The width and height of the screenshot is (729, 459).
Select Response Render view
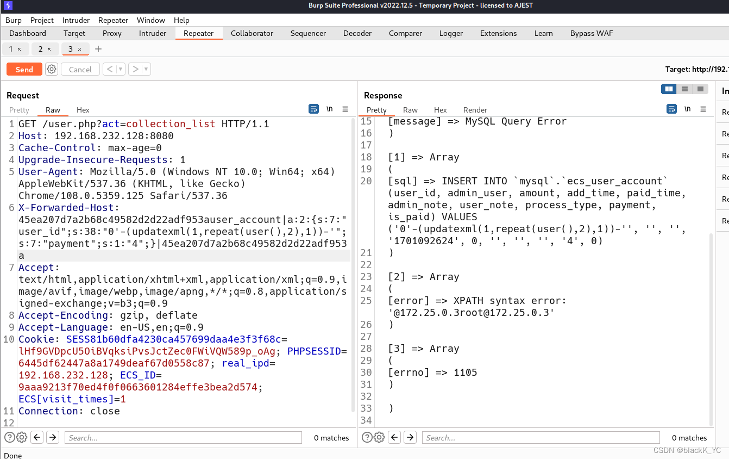pos(475,110)
